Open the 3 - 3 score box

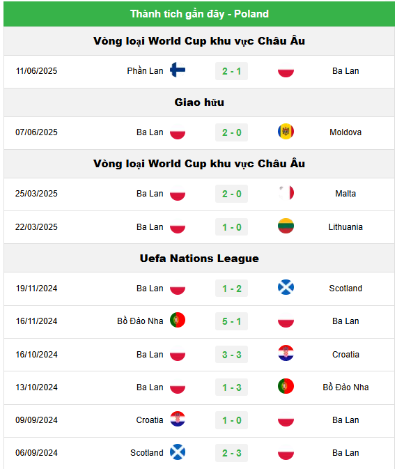231,355
